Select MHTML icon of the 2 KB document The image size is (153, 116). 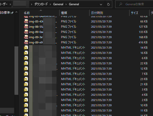[26, 100]
